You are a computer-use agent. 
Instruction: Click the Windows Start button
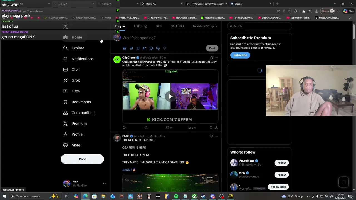[x=4, y=196]
